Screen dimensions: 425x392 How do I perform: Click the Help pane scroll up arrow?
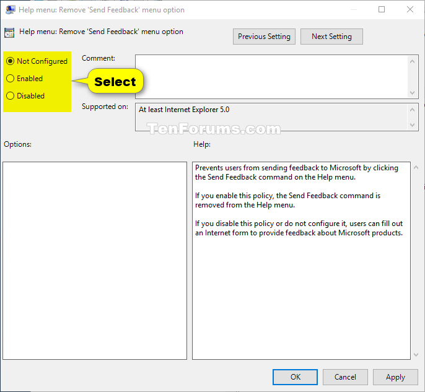416,167
